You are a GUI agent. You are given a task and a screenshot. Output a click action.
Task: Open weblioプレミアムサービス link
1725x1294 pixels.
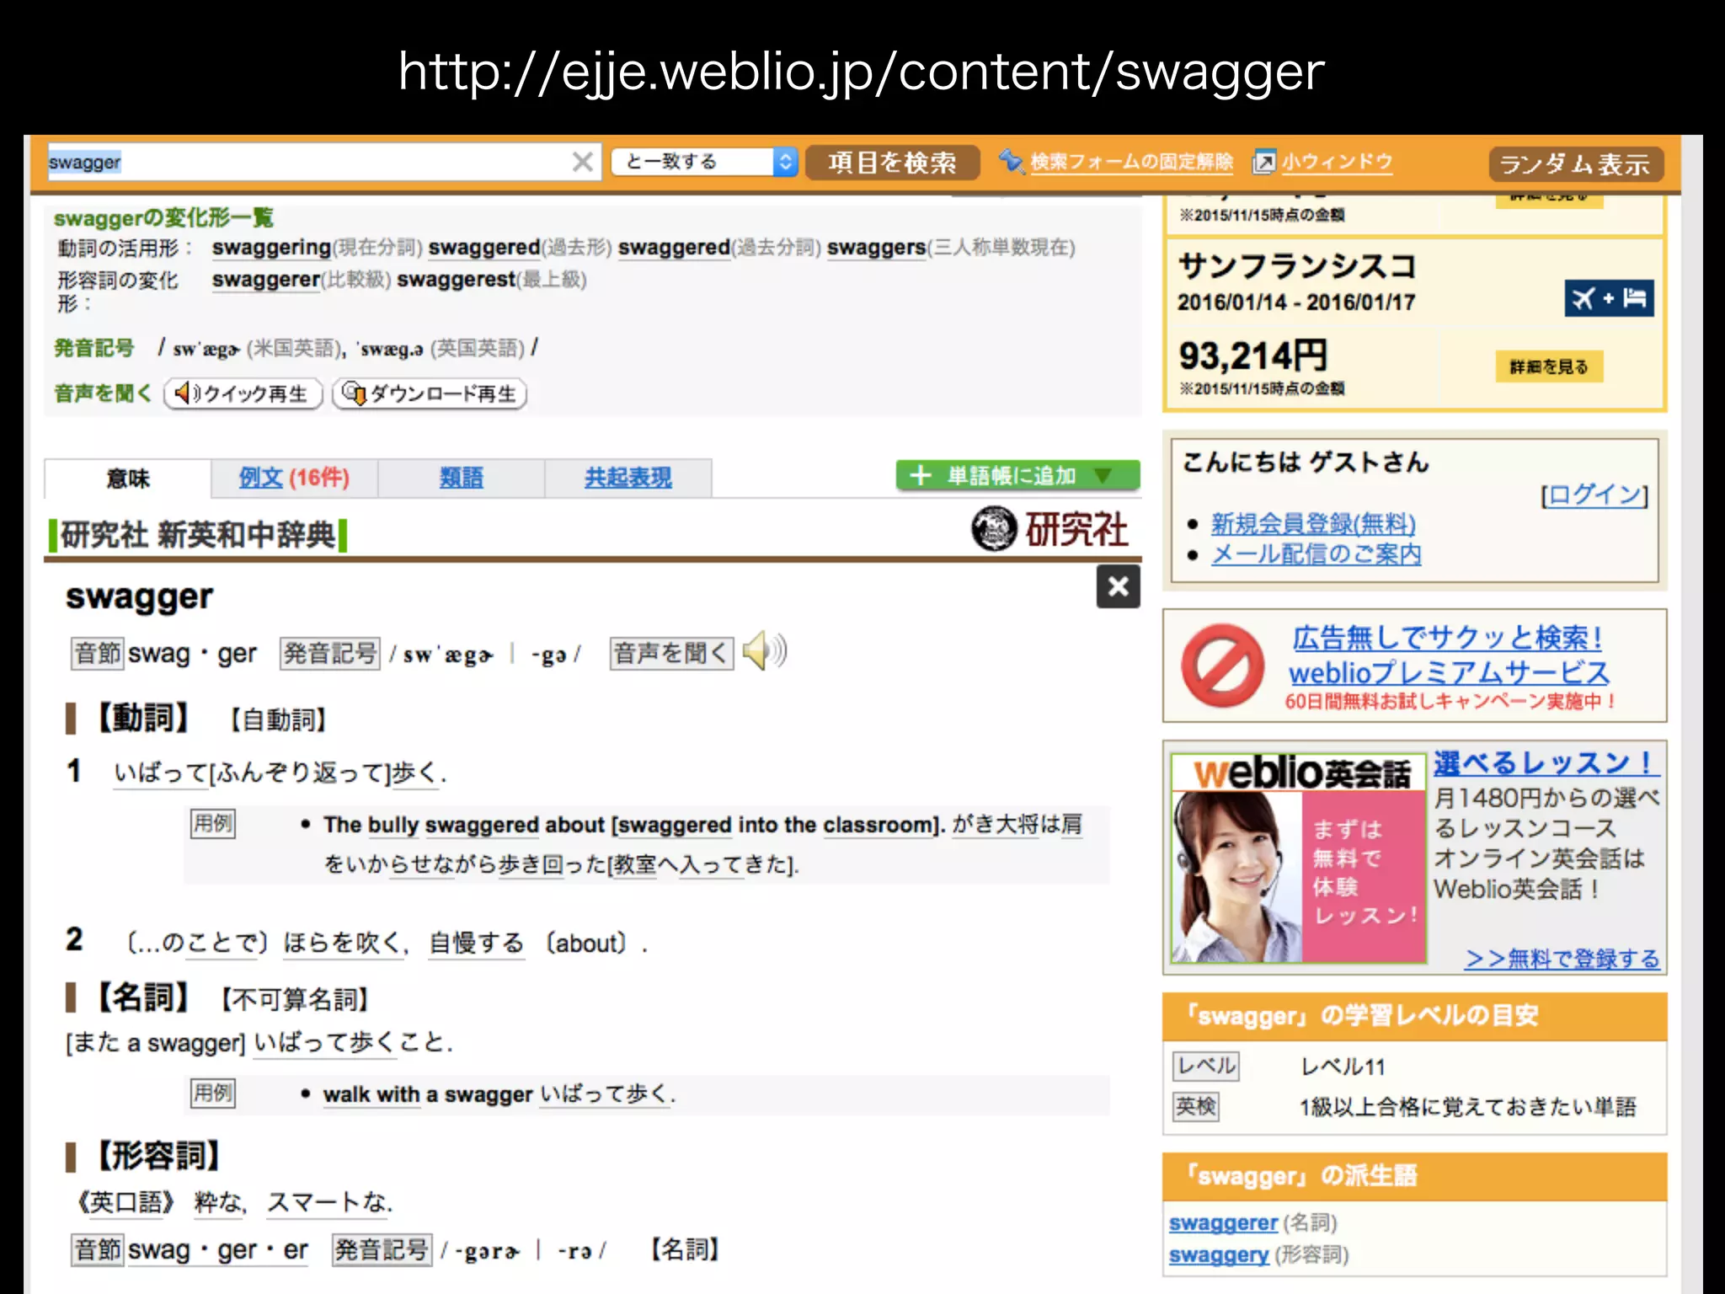click(x=1449, y=672)
